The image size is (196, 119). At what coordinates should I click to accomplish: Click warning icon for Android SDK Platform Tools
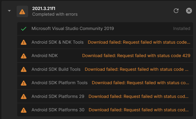click(x=23, y=83)
